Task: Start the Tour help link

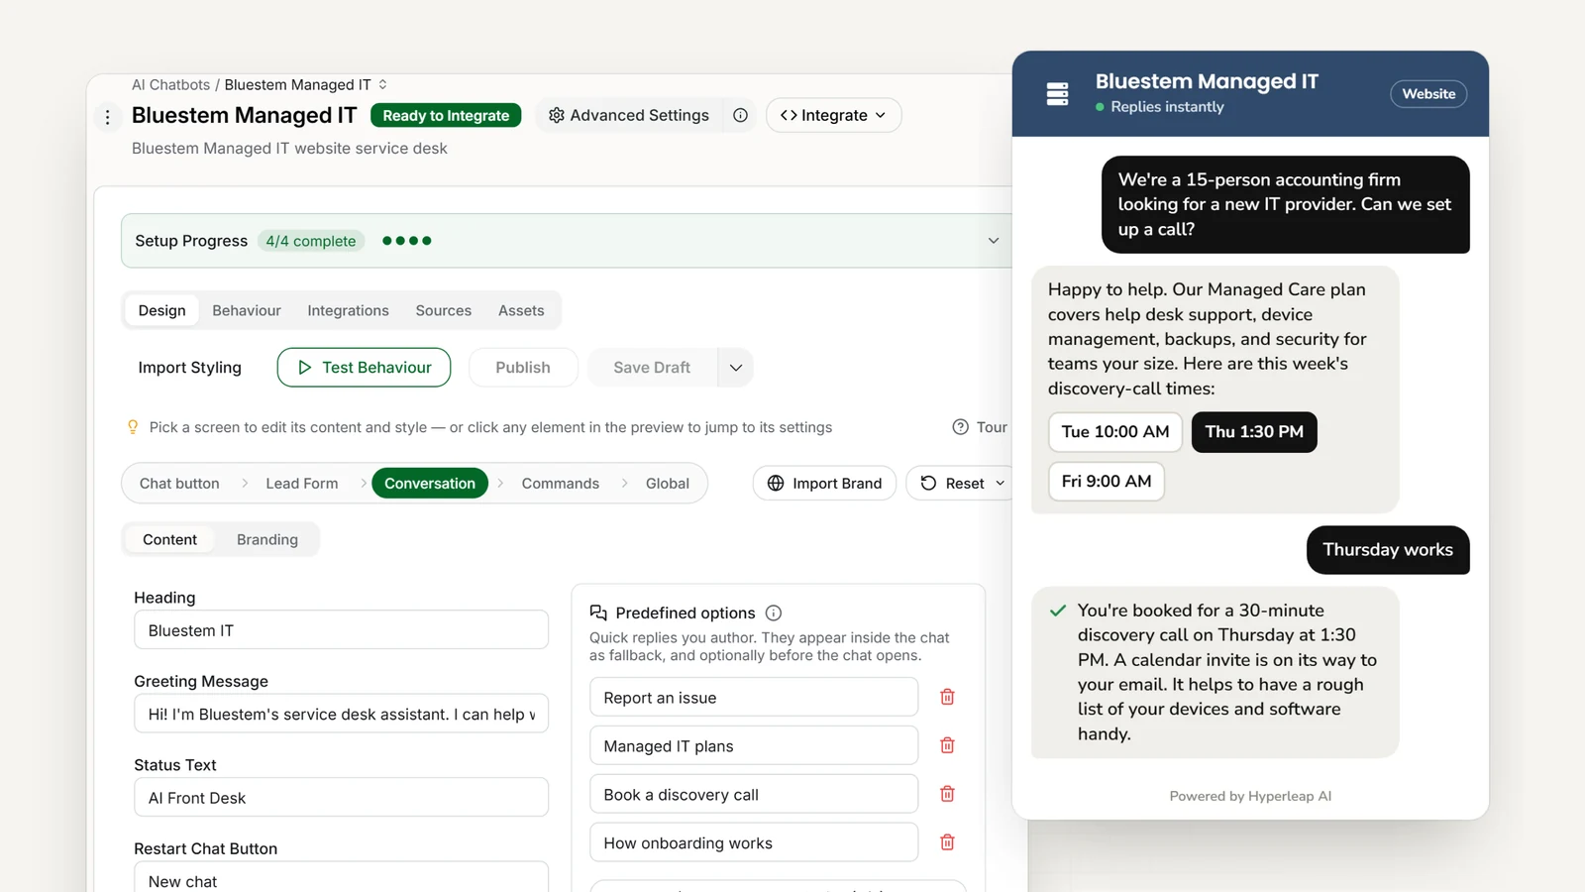Action: pyautogui.click(x=980, y=427)
